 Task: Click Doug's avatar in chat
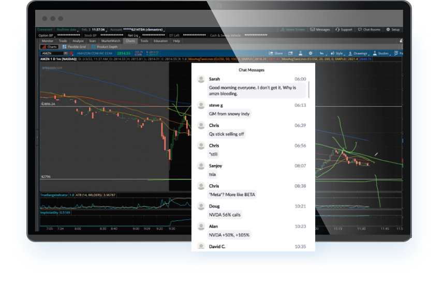201,206
